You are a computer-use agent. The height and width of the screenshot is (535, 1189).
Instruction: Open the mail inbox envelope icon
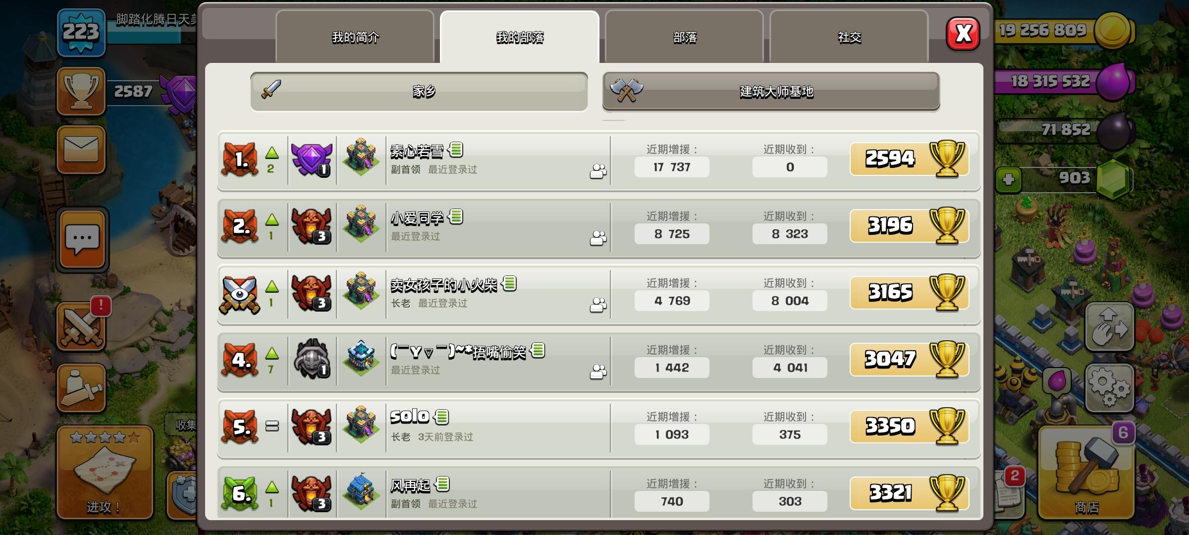[x=81, y=150]
